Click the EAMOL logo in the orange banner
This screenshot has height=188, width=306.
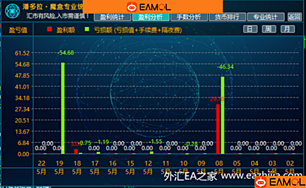(149, 7)
